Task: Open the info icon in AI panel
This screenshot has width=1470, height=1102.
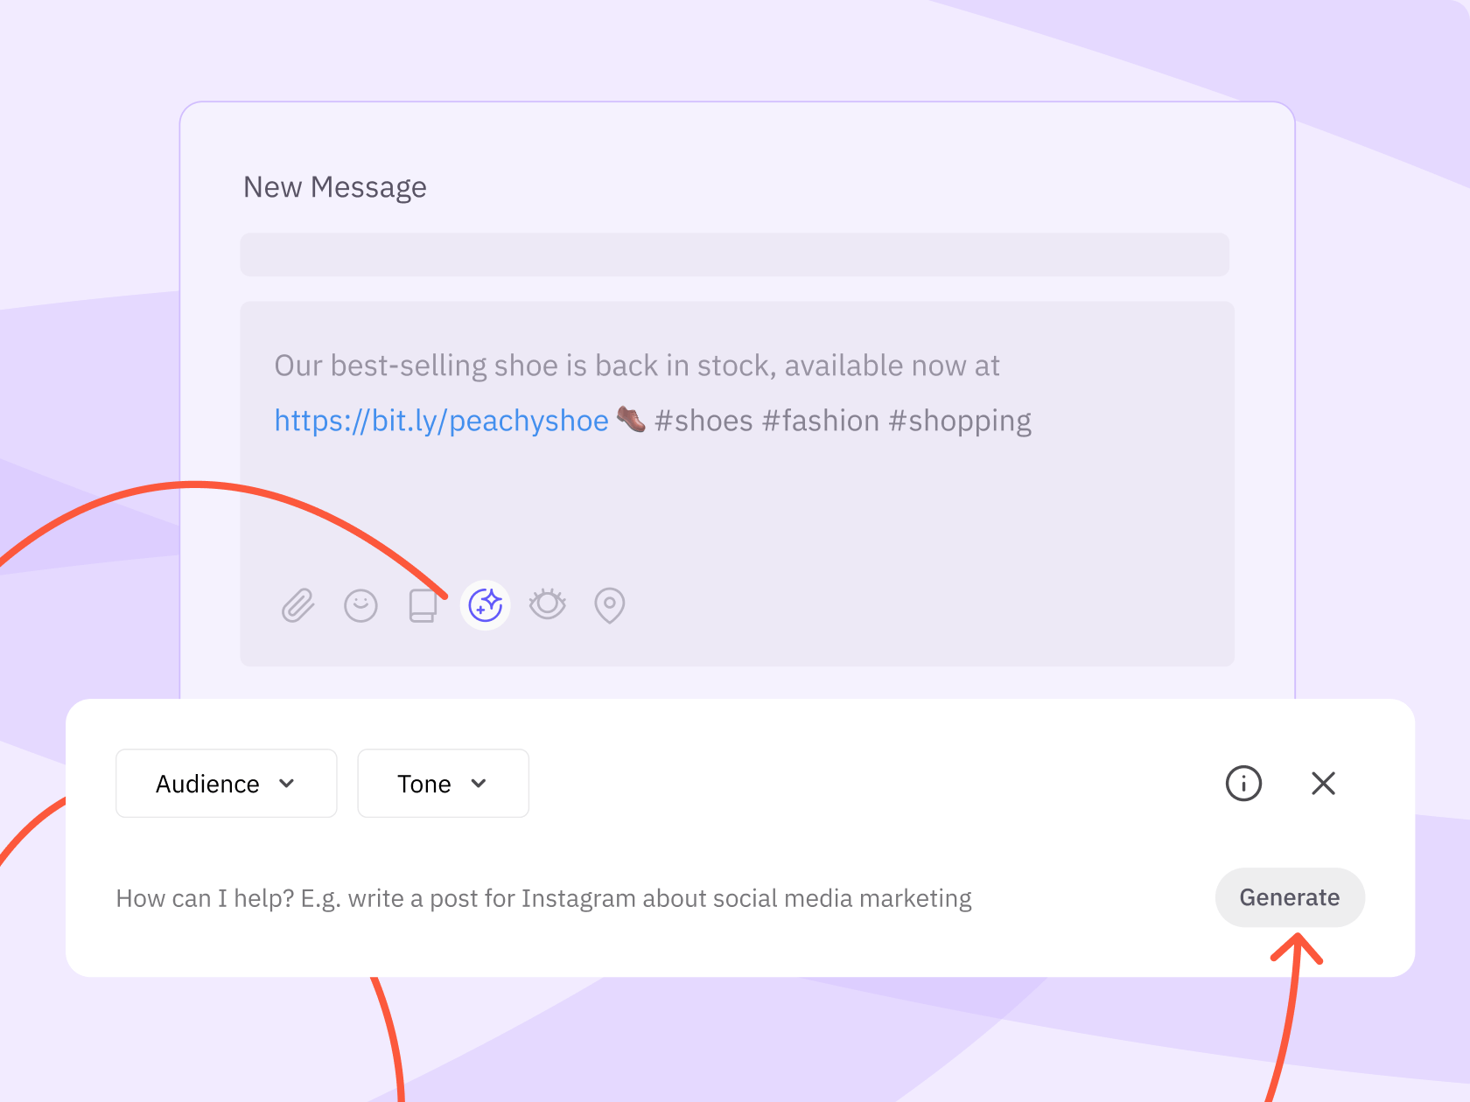Action: pos(1243,783)
